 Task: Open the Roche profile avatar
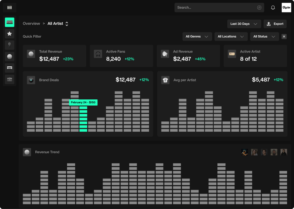click(286, 8)
